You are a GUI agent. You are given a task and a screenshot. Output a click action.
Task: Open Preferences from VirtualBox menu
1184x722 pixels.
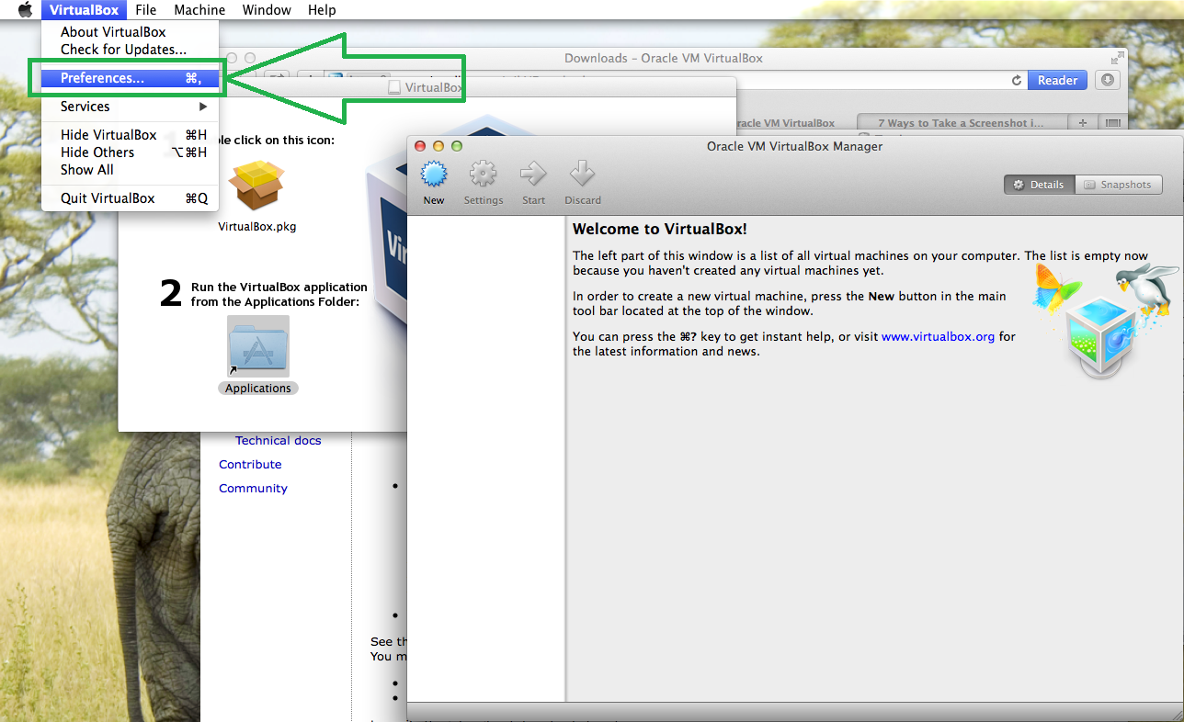[130, 78]
